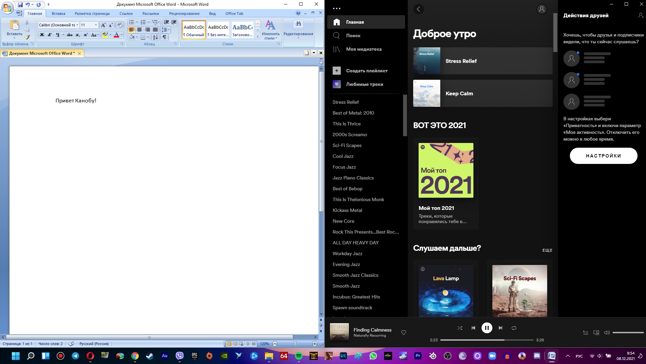
Task: Click the Spotify user profile icon
Action: pyautogui.click(x=541, y=9)
